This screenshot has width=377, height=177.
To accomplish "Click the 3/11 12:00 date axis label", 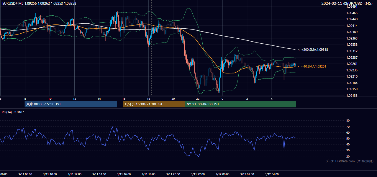I will coord(74,174).
